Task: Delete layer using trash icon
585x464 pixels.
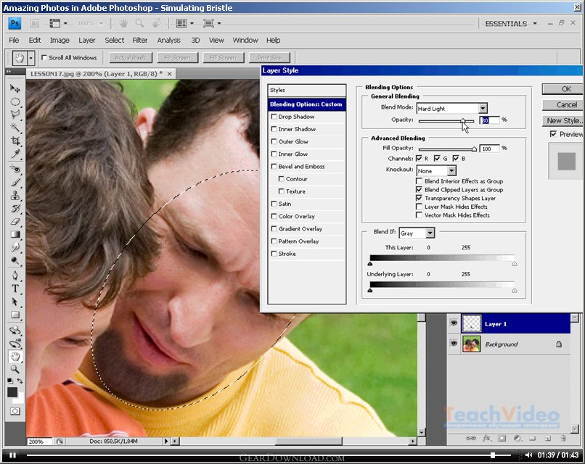Action: click(x=563, y=439)
